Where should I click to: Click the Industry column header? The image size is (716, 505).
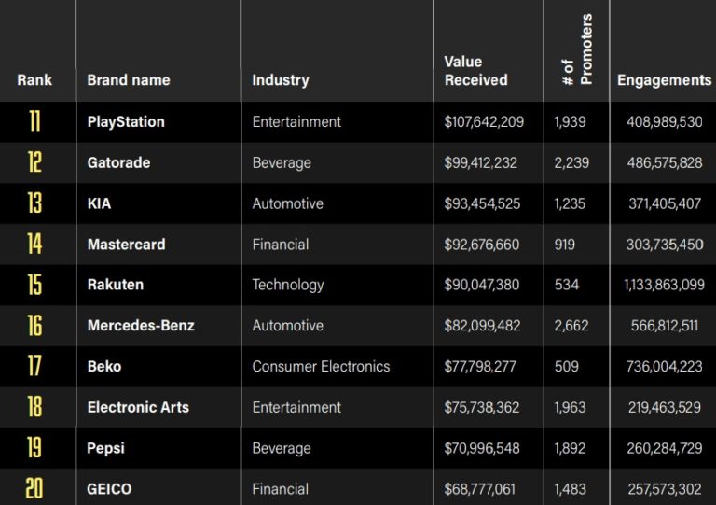point(280,80)
